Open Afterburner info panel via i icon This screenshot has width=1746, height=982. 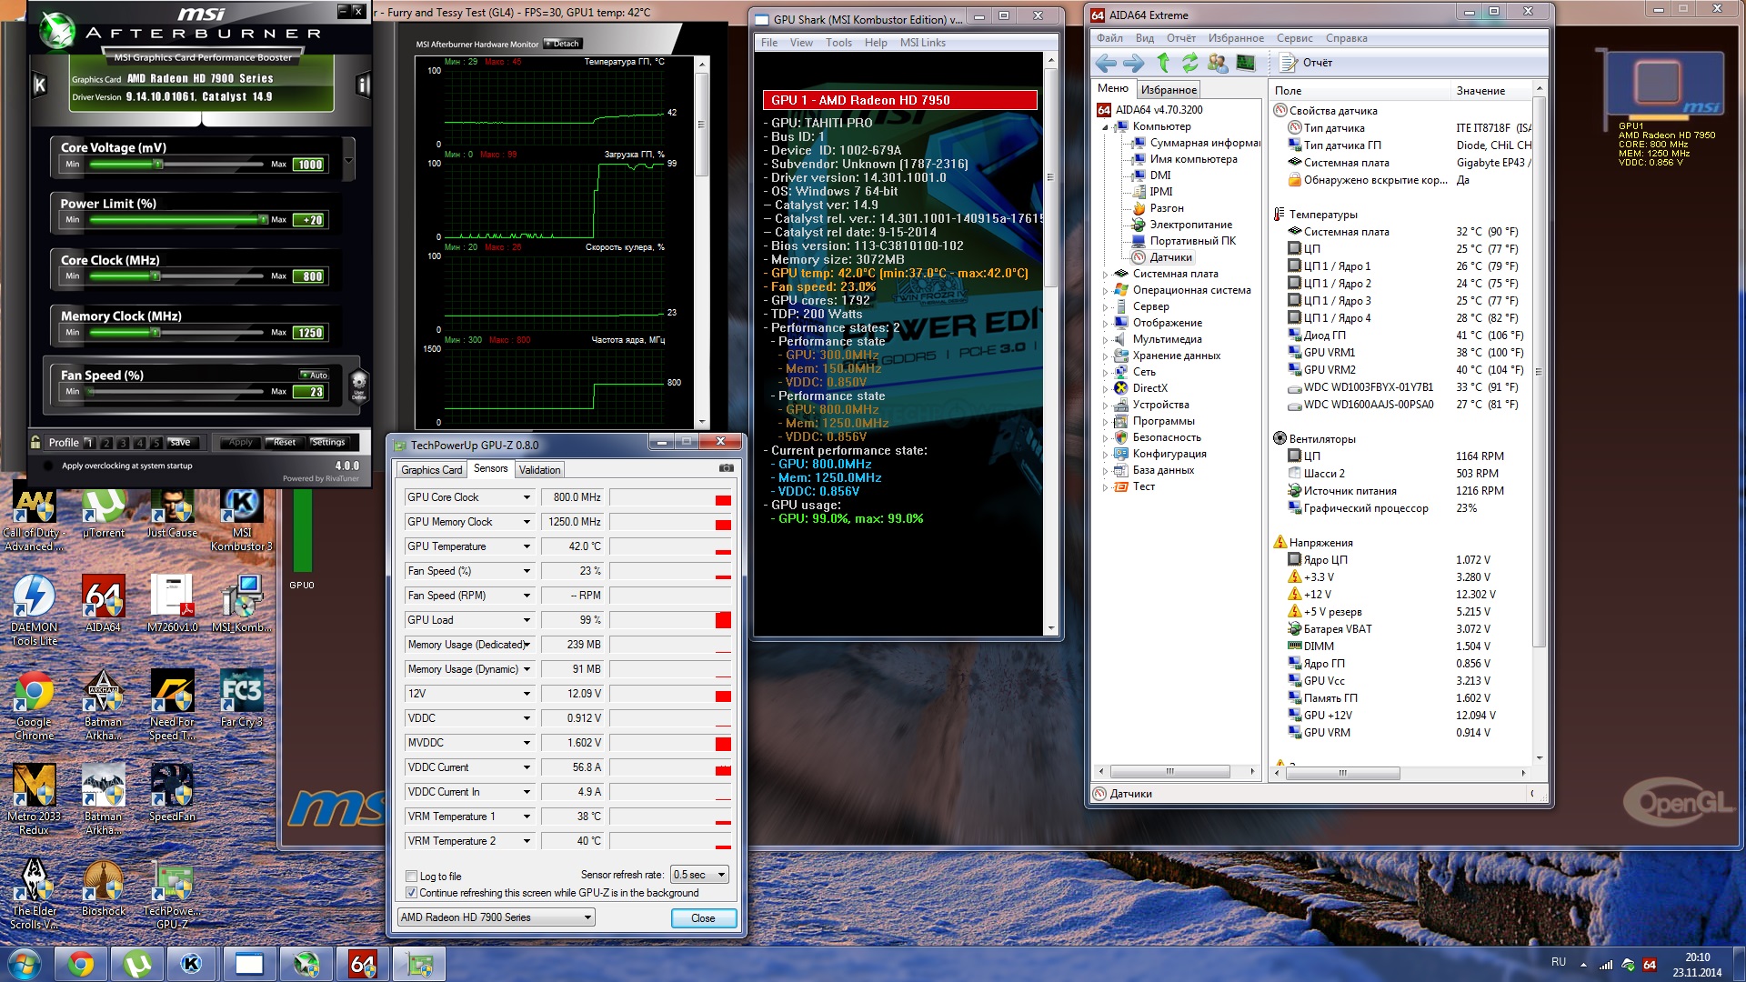[363, 85]
